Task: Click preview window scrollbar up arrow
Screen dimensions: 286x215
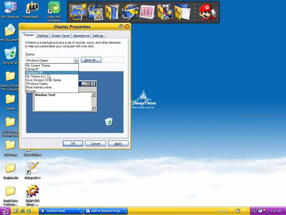Action: coord(93,95)
